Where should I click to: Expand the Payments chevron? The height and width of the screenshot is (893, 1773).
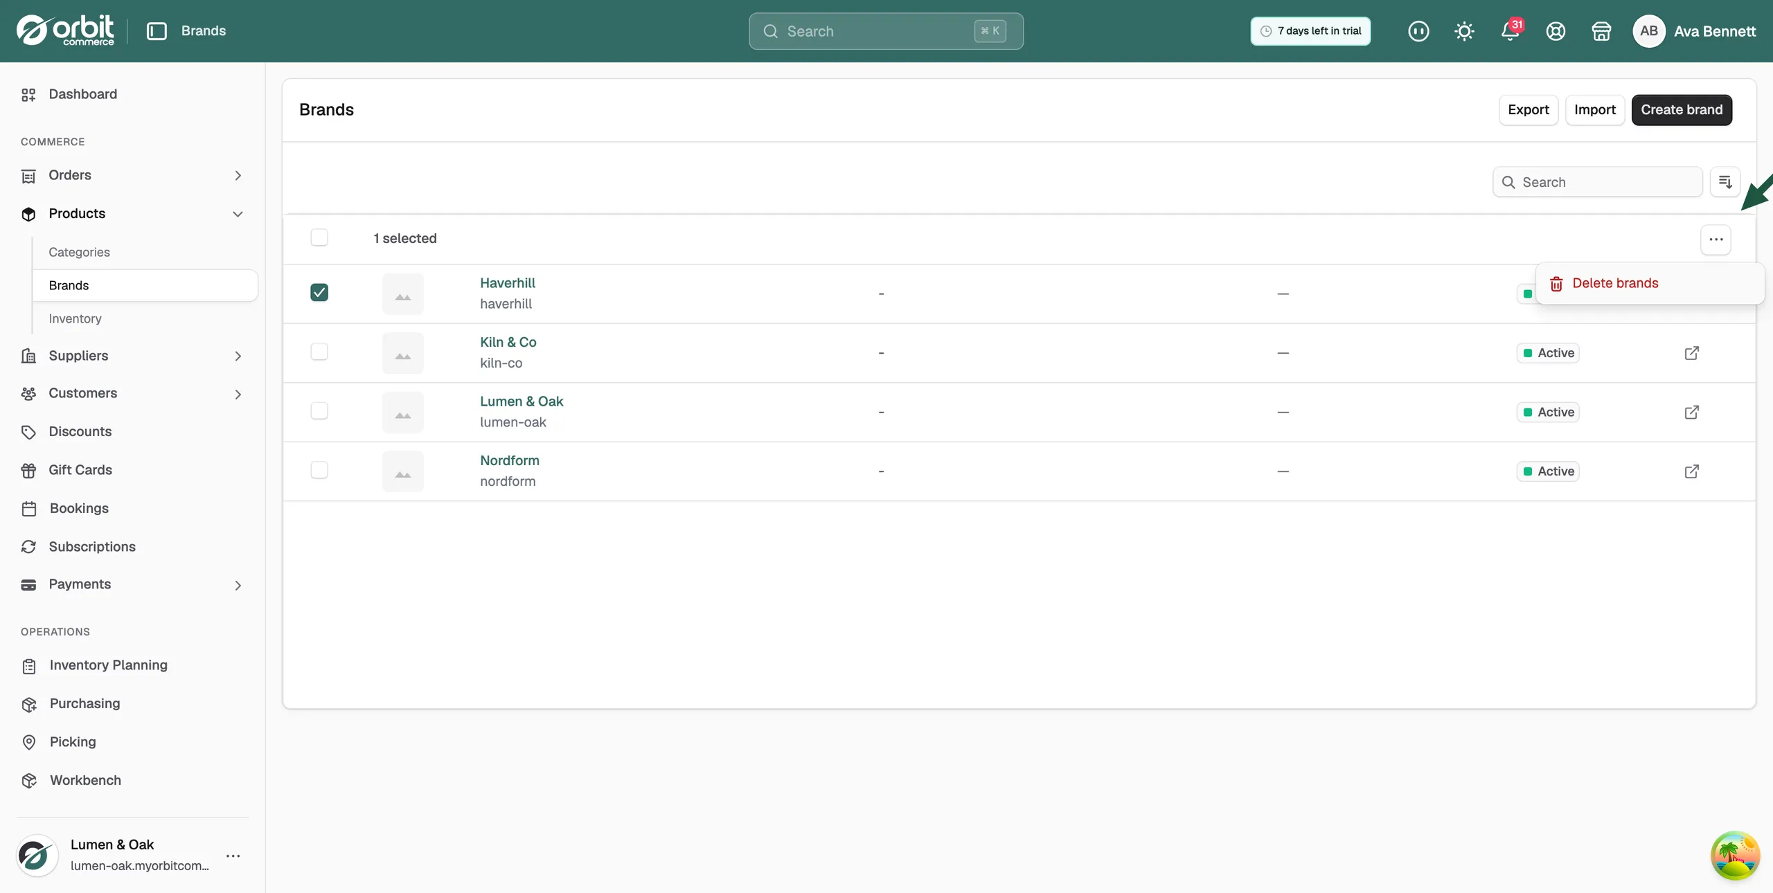click(x=238, y=585)
